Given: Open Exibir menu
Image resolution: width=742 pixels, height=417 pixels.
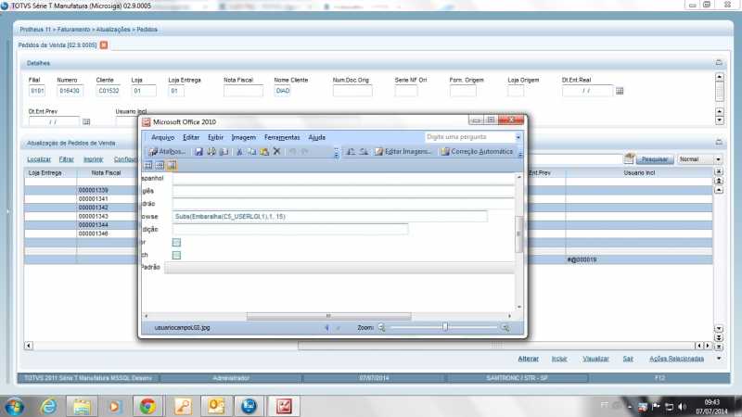Looking at the screenshot, I should click(x=215, y=137).
